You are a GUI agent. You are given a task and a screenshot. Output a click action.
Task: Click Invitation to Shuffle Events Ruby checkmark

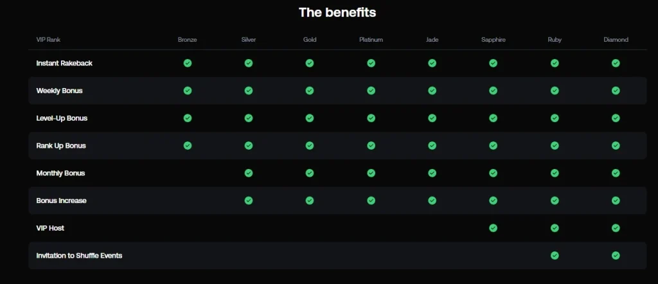(x=555, y=256)
